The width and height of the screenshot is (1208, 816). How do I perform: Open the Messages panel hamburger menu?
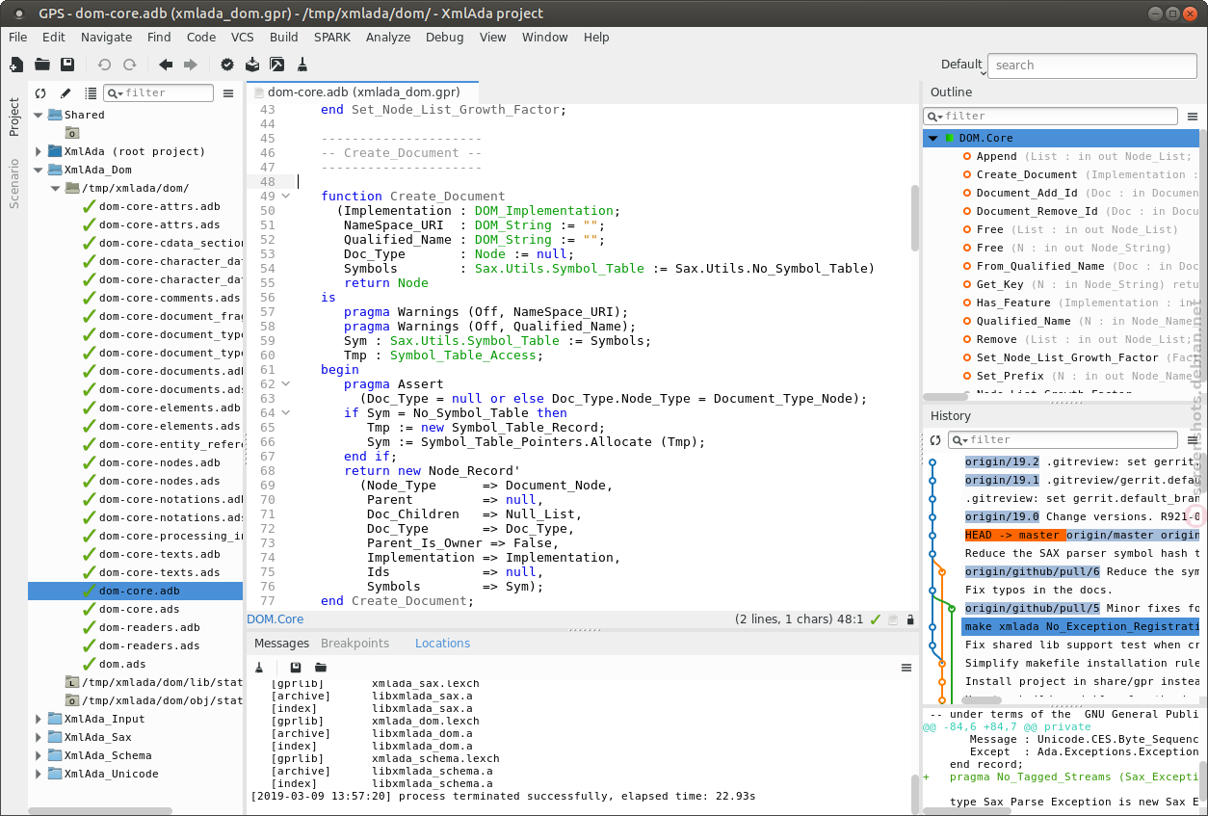tap(906, 668)
